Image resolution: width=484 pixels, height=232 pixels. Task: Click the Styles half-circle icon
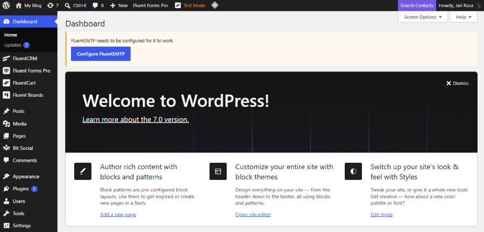click(353, 171)
